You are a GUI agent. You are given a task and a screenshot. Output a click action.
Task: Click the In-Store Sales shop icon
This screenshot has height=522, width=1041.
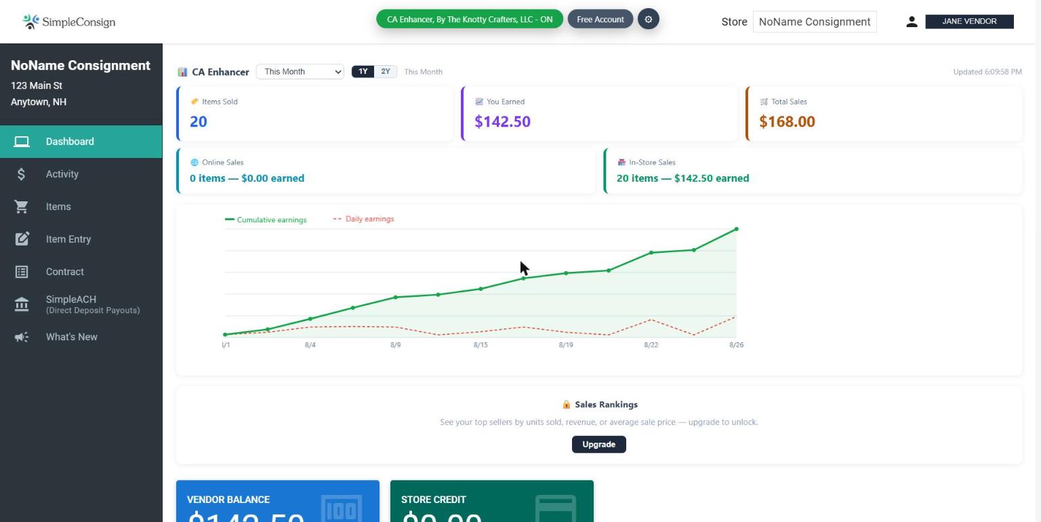click(621, 163)
